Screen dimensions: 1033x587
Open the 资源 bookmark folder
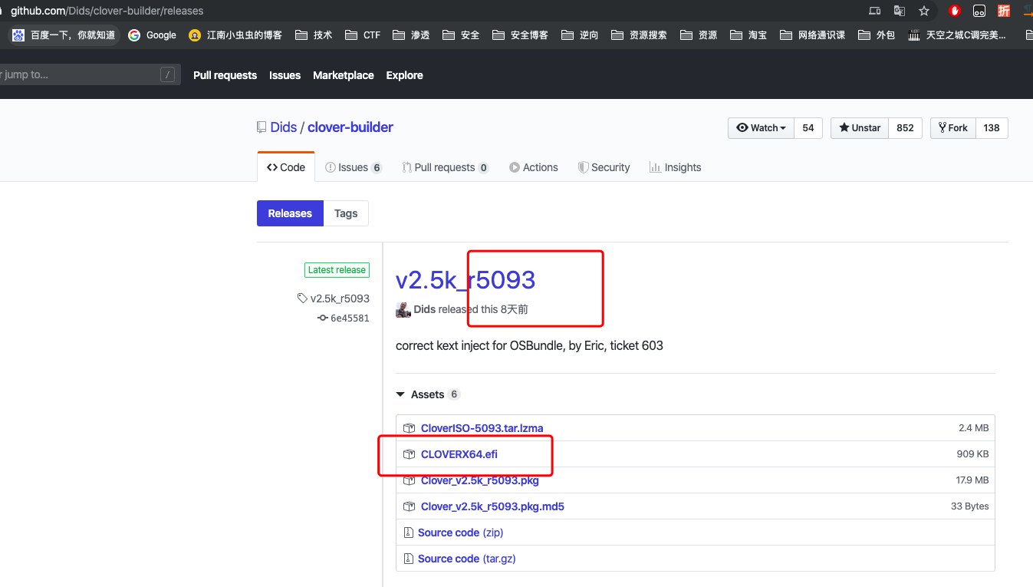(699, 35)
